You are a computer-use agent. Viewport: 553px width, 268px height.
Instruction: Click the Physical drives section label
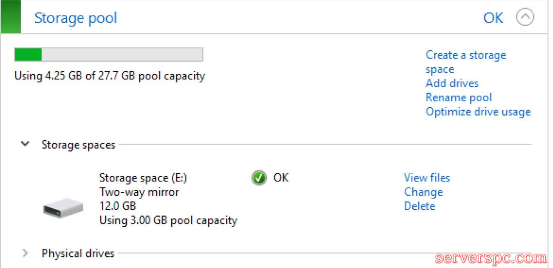(78, 253)
